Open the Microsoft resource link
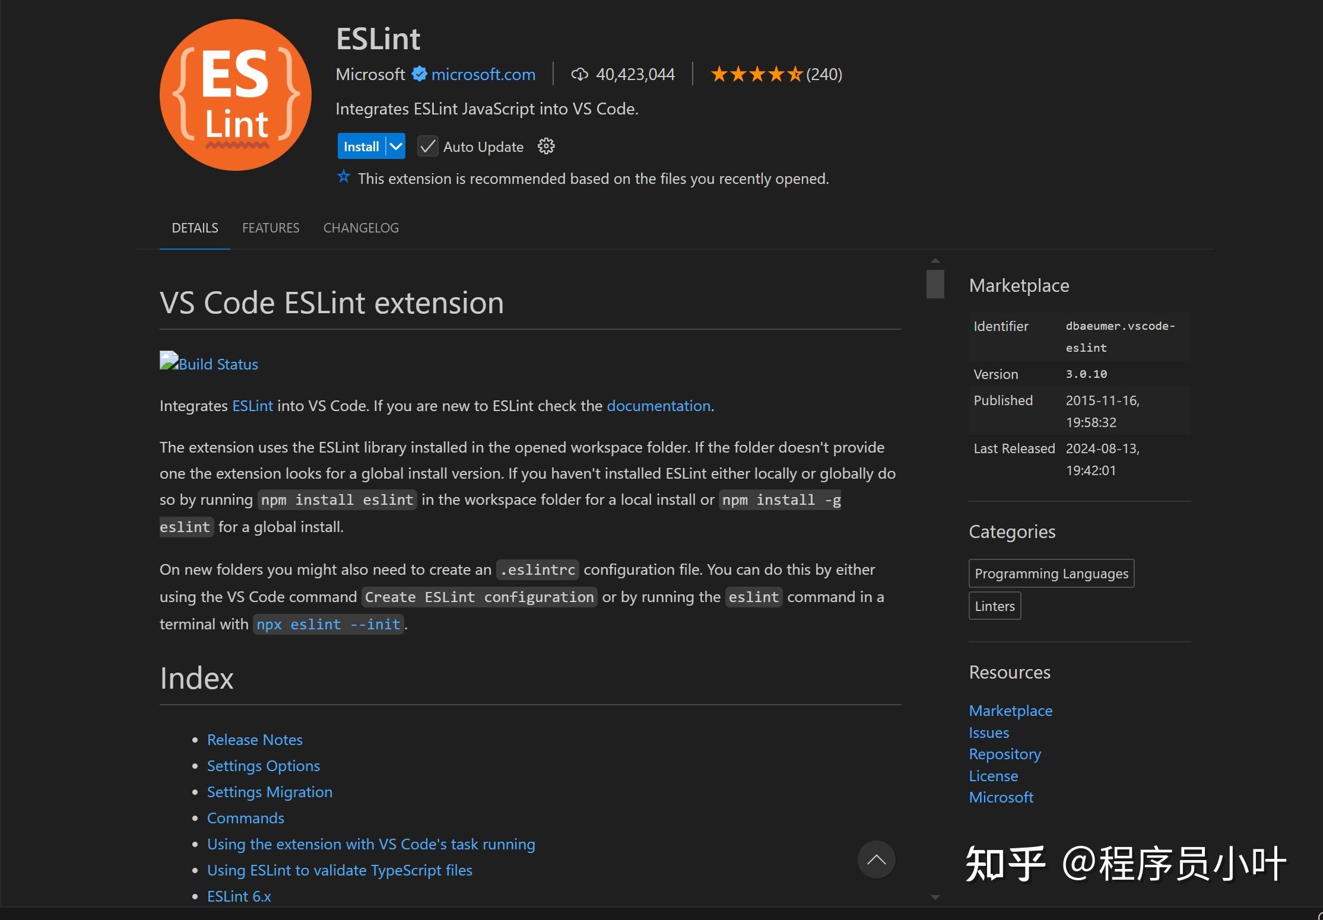Screen dimensions: 1323x920 (1001, 797)
